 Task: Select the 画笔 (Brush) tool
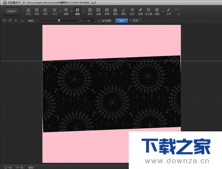pos(123,12)
